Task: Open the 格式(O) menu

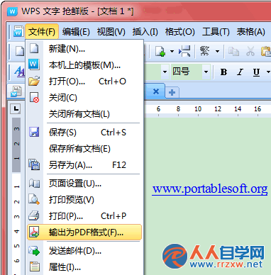Action: (179, 31)
